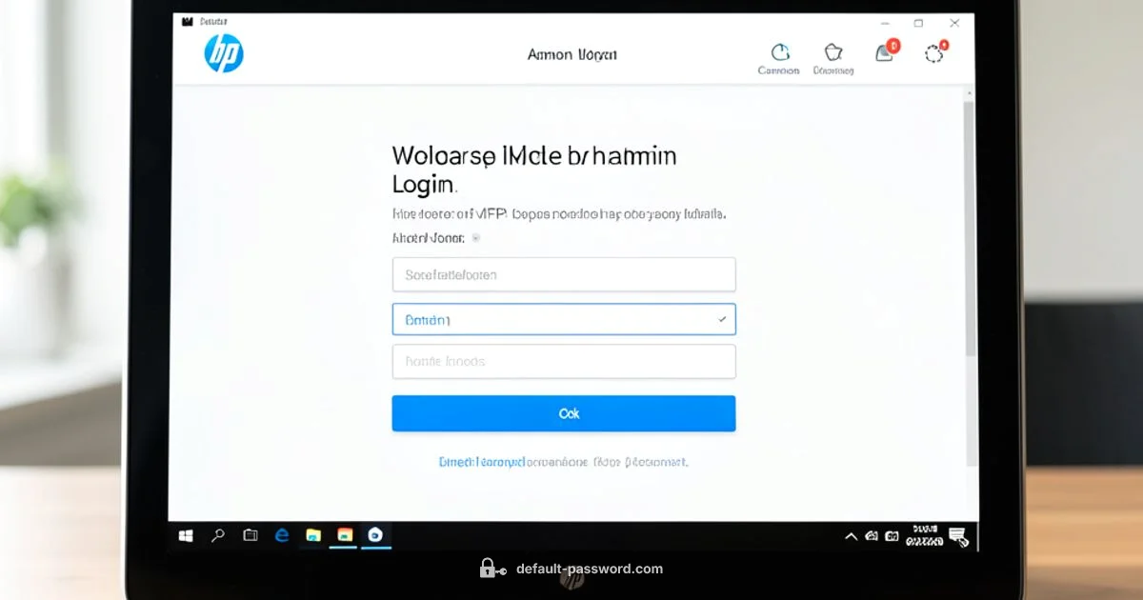Click the Windows Start button

pos(186,536)
